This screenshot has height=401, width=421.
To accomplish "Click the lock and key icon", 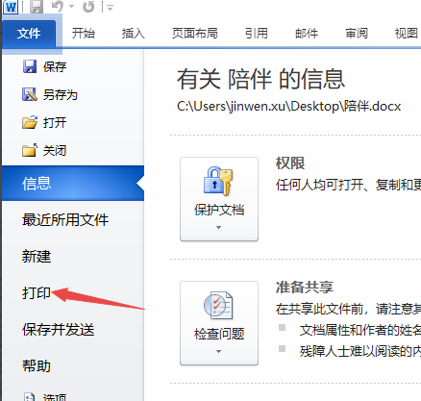I will 218,181.
